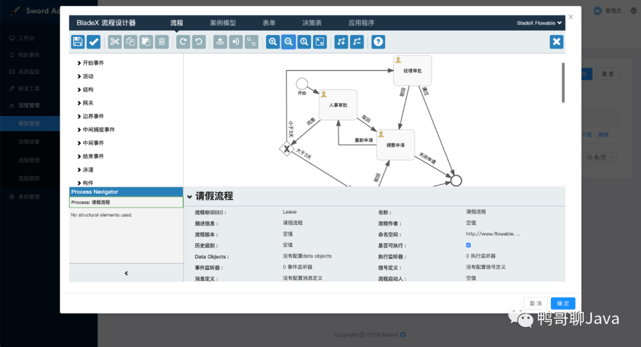Collapse the 请假流程 properties panel chevron
The height and width of the screenshot is (347, 641).
click(x=190, y=197)
